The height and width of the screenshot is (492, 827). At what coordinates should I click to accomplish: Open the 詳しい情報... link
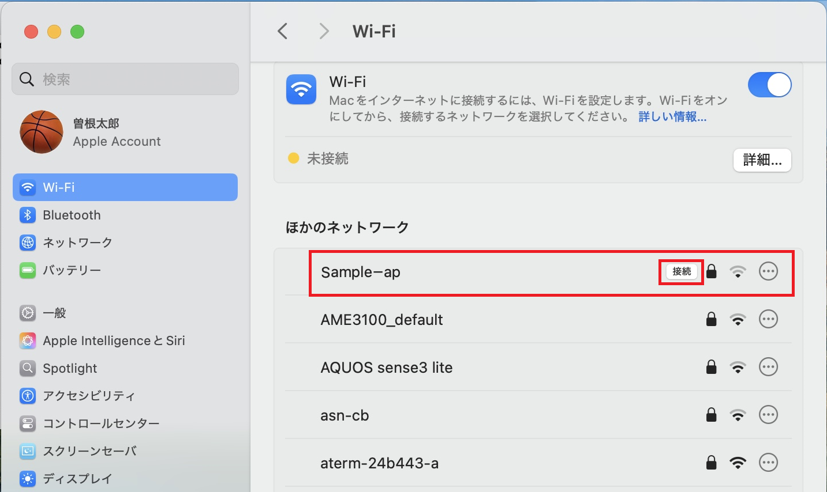672,117
